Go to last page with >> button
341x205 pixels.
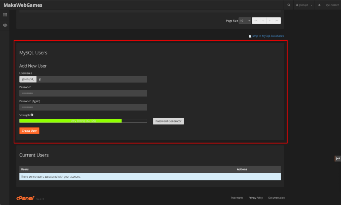pos(277,21)
